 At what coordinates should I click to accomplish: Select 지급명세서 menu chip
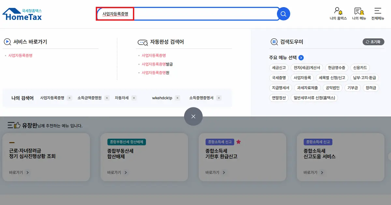[x=281, y=88]
